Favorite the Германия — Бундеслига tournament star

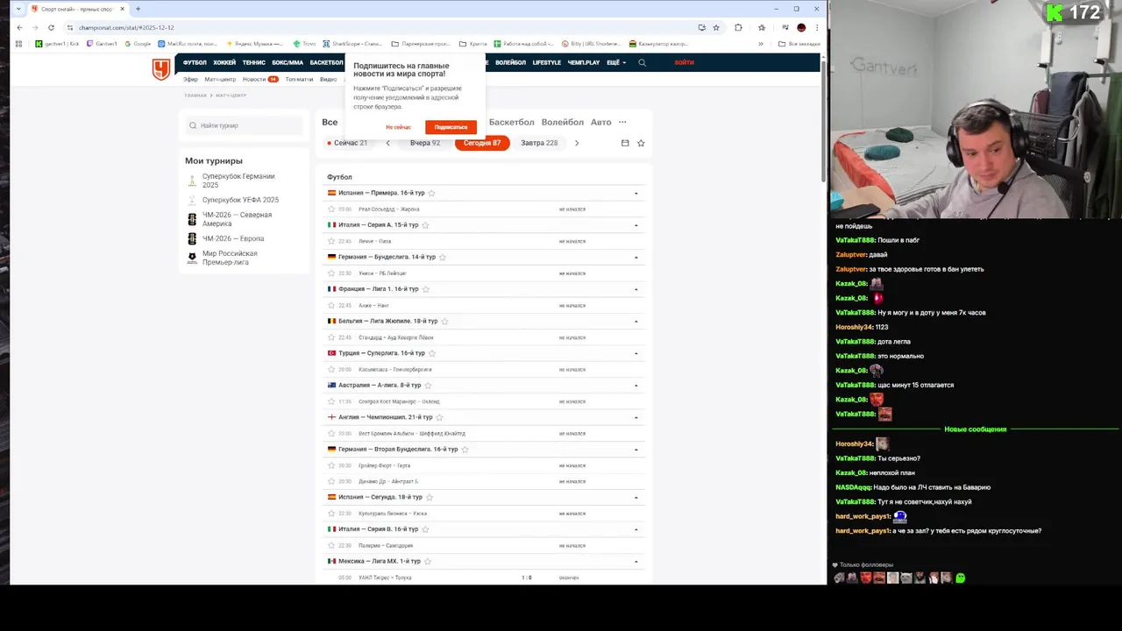click(x=442, y=257)
